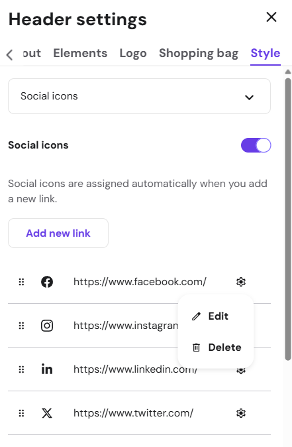Open the Shopping bag tab

tap(199, 53)
